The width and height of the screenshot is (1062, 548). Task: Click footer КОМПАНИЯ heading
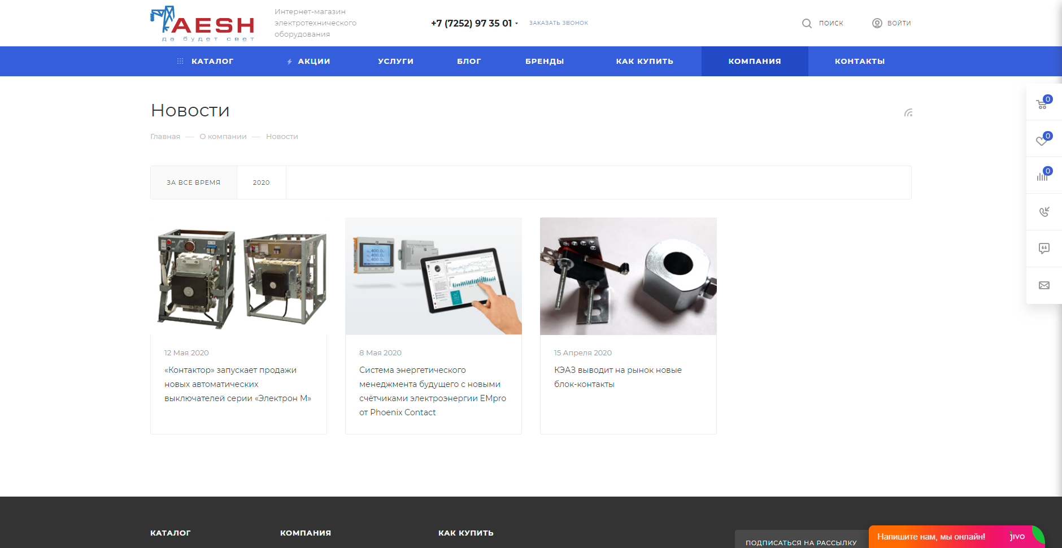pyautogui.click(x=306, y=533)
